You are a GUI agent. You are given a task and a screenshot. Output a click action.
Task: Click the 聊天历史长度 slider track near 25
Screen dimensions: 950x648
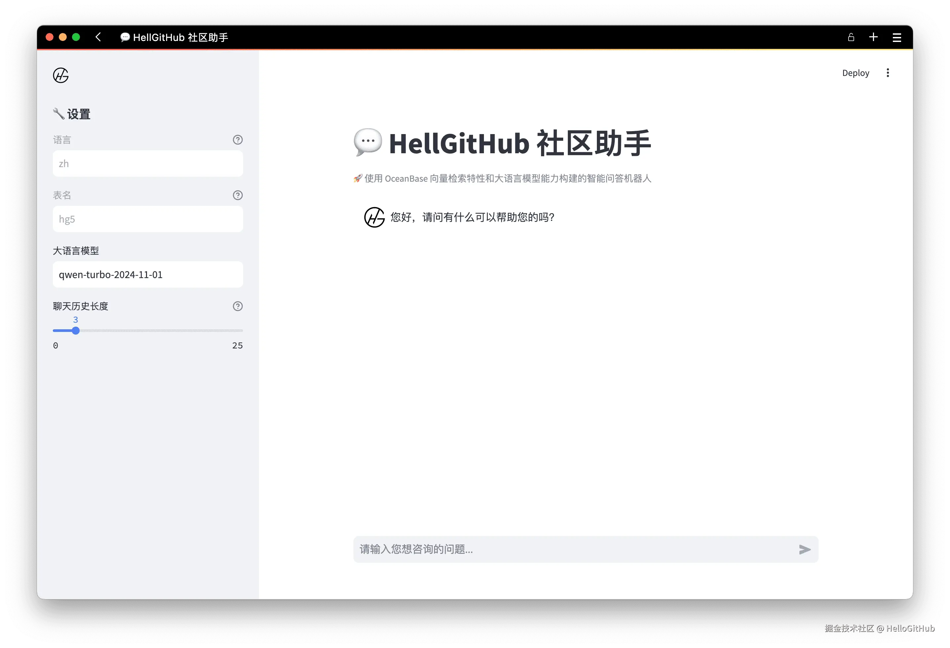pos(237,331)
